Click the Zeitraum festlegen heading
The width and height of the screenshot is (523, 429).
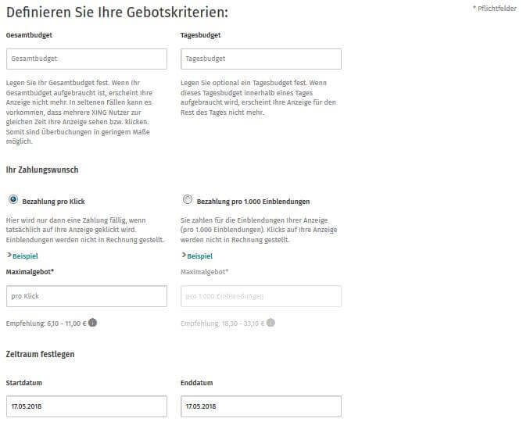click(x=40, y=354)
